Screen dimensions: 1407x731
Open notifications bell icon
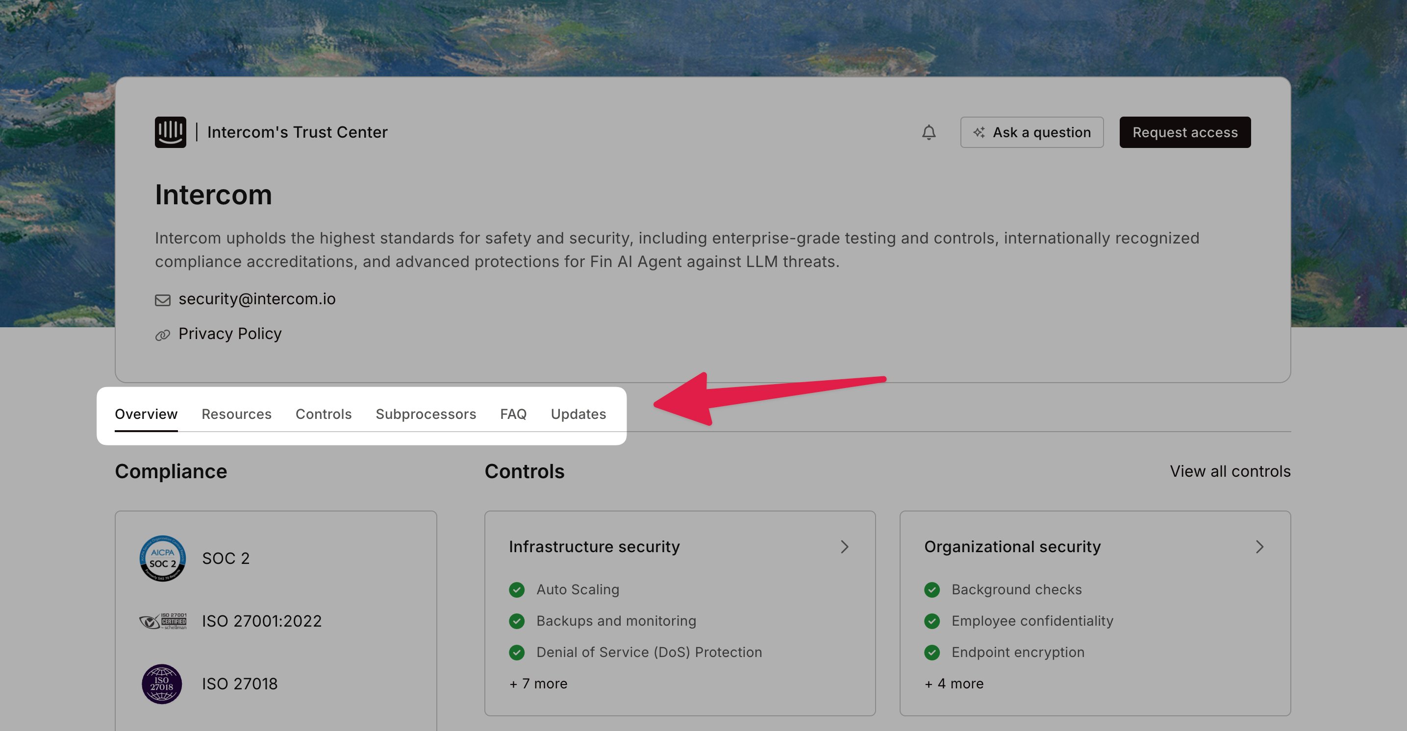929,132
